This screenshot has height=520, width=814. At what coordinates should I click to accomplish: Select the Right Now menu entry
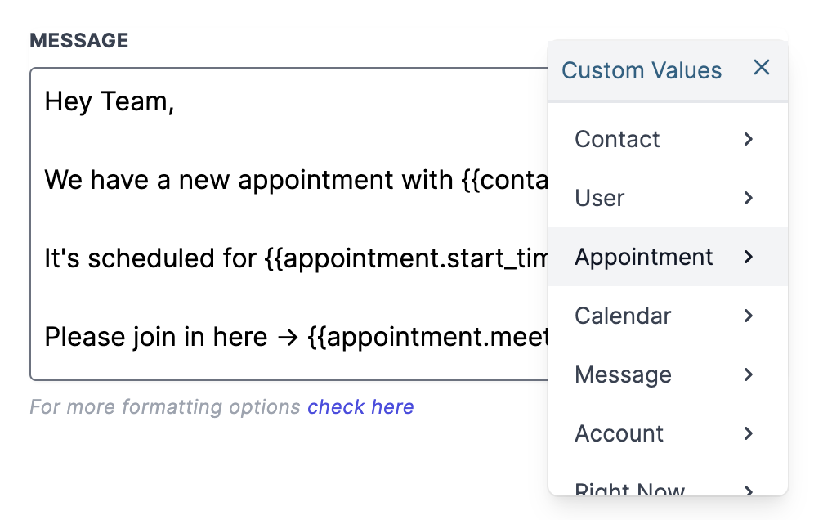coord(629,489)
